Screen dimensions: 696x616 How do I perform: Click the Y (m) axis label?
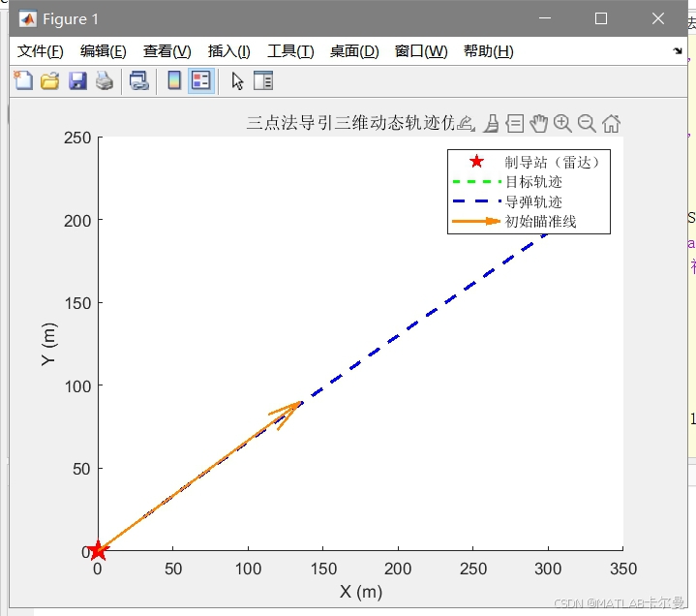coord(48,344)
